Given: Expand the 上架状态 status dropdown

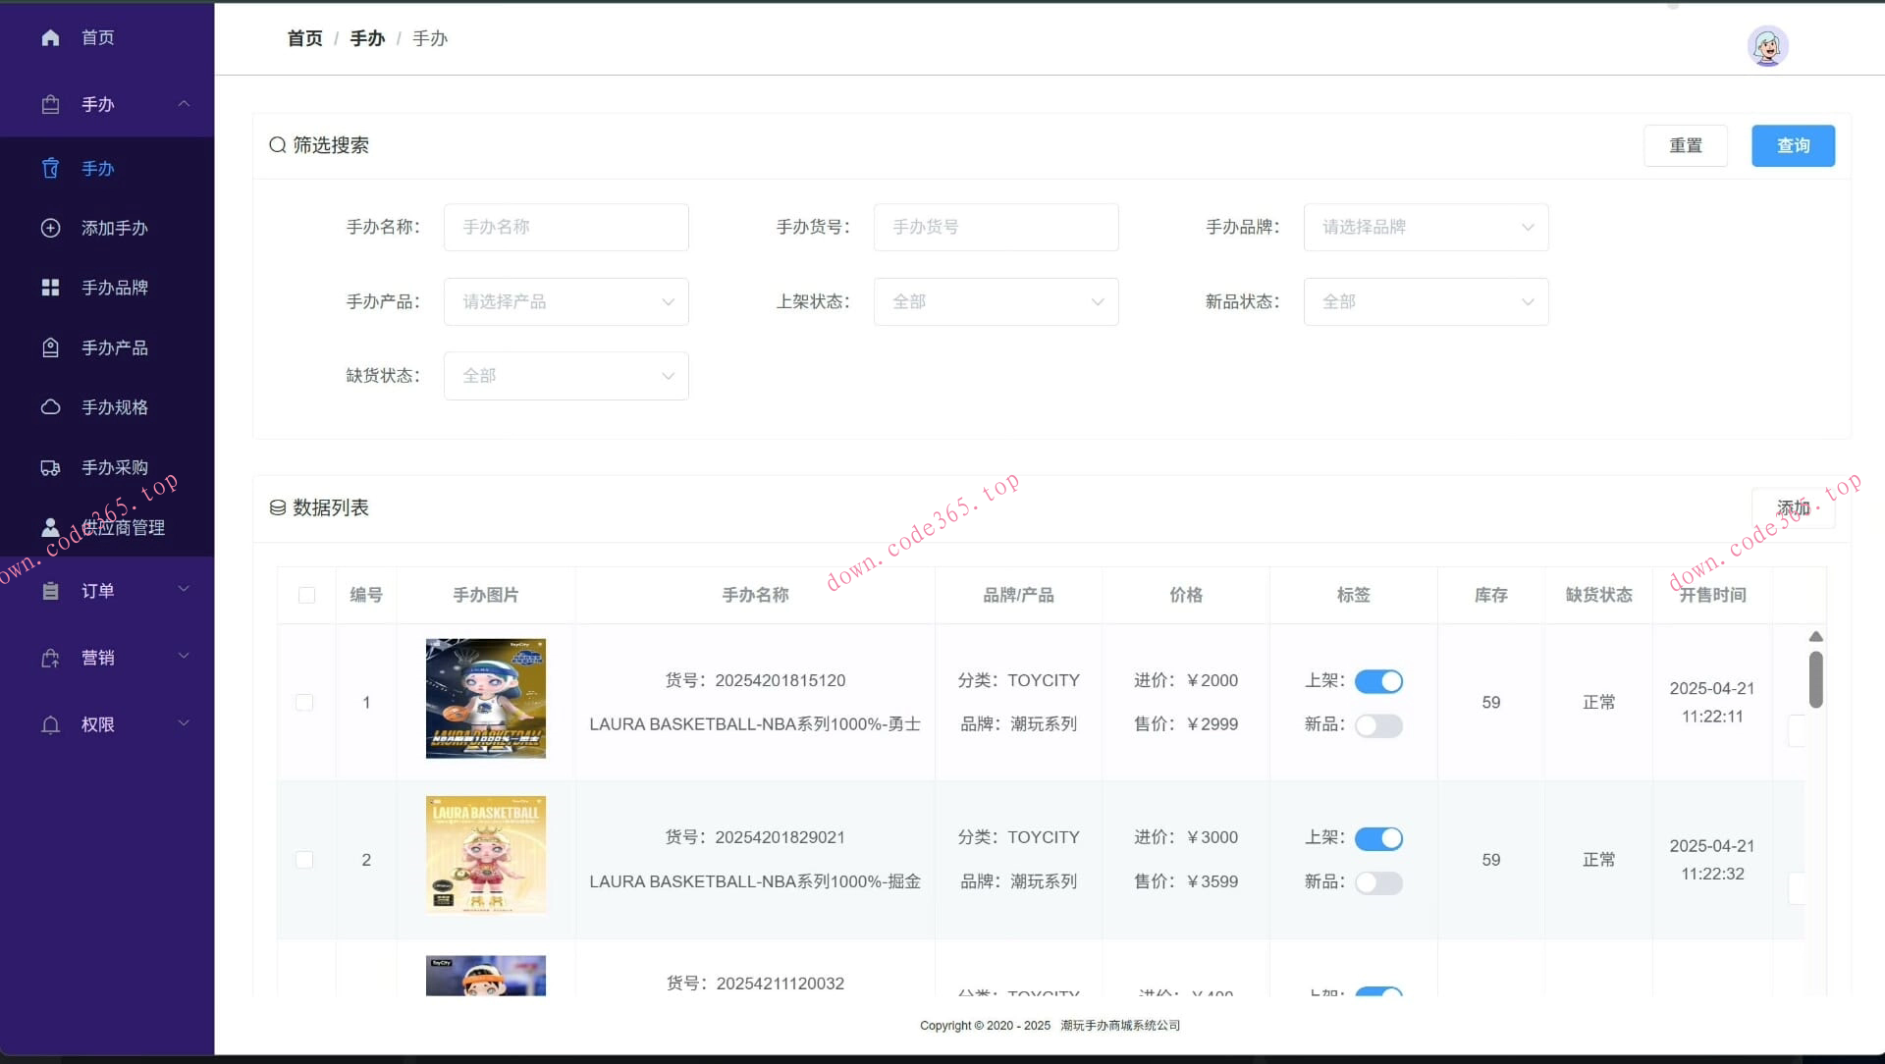Looking at the screenshot, I should [x=996, y=301].
